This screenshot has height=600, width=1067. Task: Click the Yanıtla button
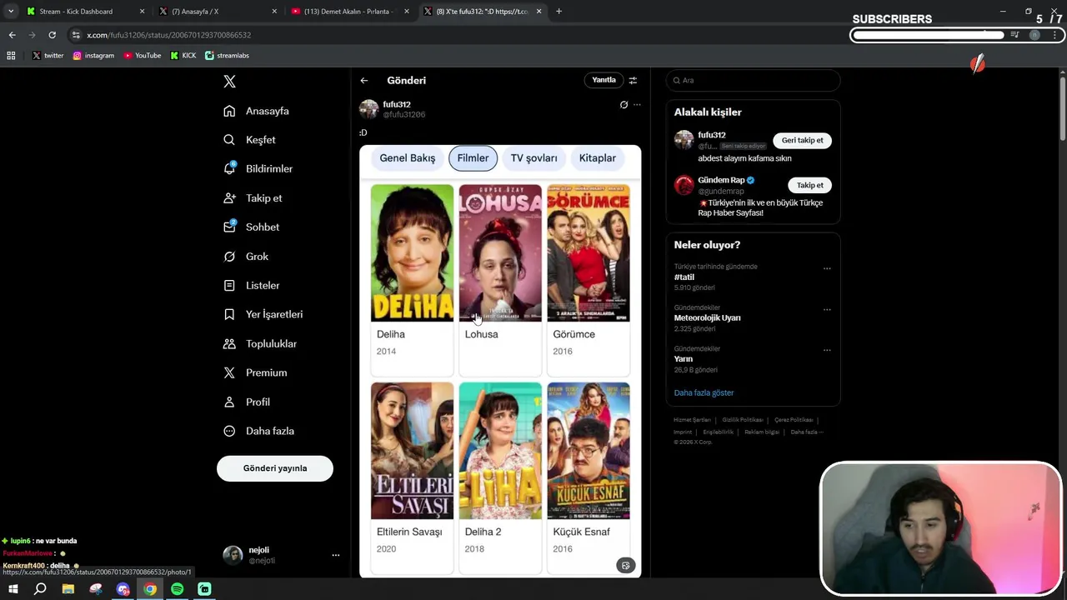[x=604, y=80]
